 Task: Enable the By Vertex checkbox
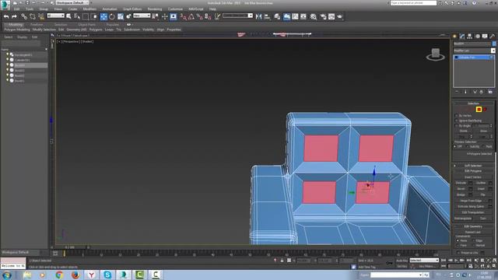pos(457,116)
